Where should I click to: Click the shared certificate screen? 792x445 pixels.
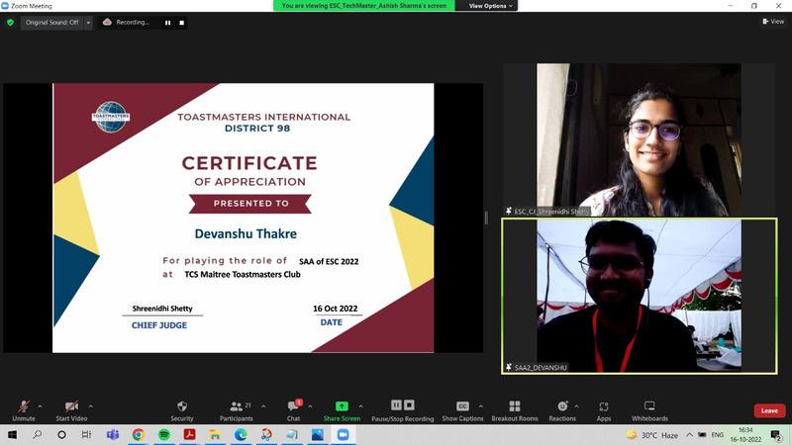pyautogui.click(x=243, y=218)
